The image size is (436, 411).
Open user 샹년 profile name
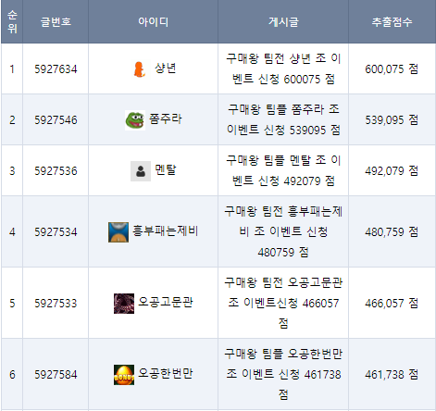(x=166, y=68)
